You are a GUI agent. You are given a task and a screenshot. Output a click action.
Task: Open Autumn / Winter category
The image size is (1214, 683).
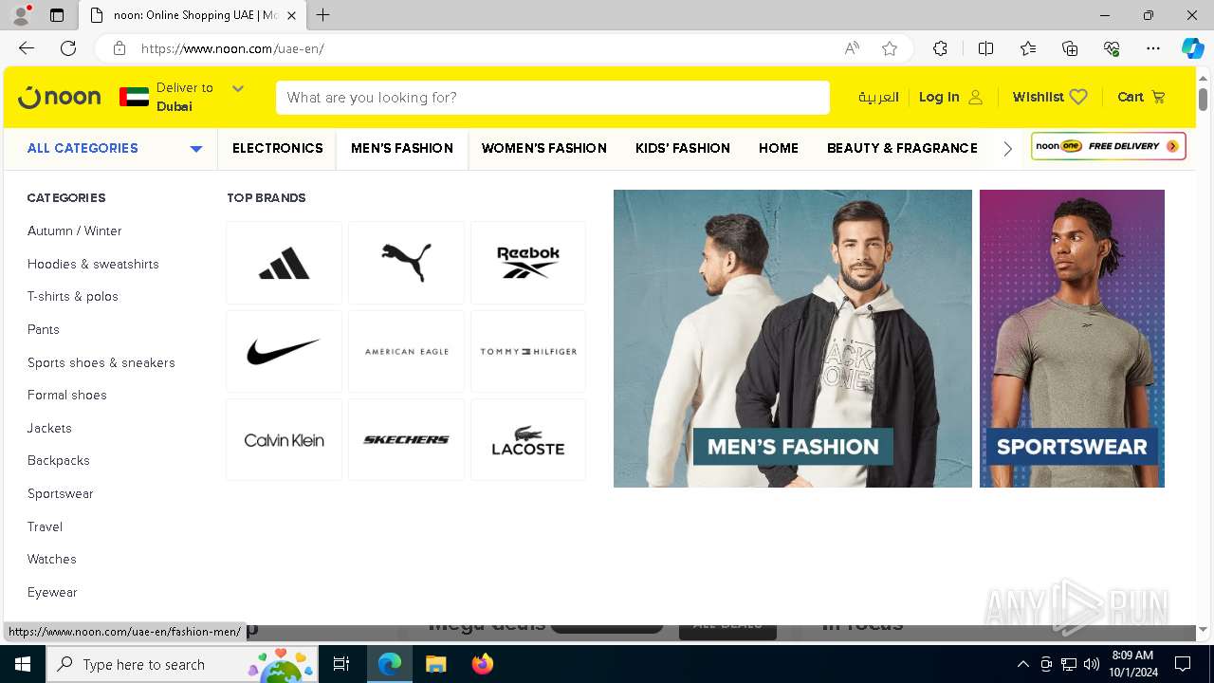pyautogui.click(x=75, y=231)
